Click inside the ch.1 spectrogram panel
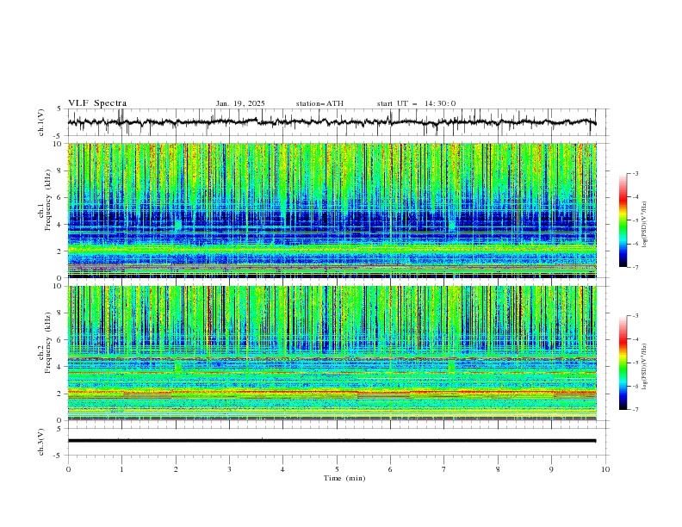 tap(332, 210)
